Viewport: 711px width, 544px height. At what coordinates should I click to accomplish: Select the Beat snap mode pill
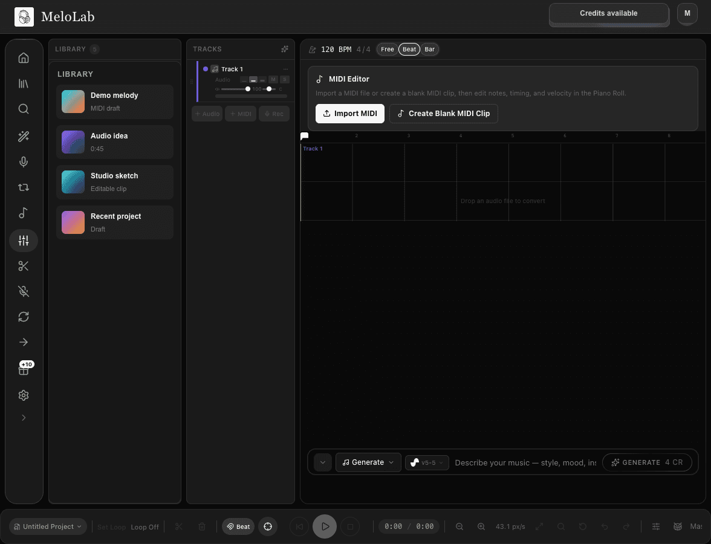point(409,50)
